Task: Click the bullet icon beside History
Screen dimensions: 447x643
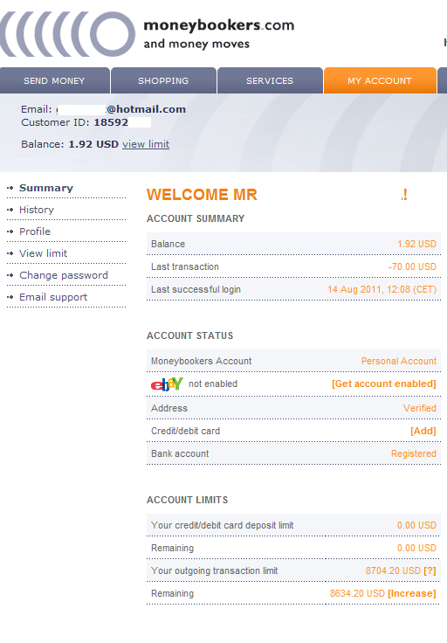Action: click(10, 210)
